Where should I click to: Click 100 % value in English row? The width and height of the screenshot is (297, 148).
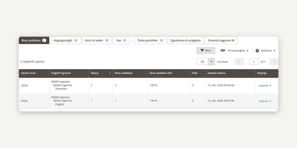[x=153, y=101]
